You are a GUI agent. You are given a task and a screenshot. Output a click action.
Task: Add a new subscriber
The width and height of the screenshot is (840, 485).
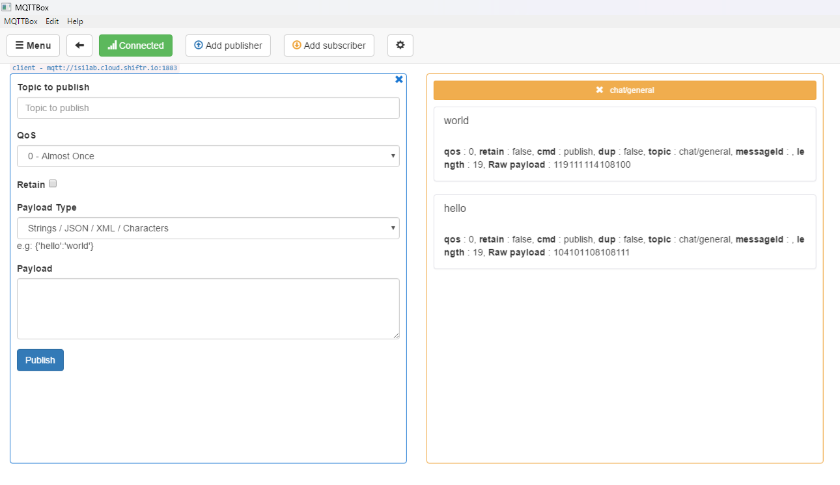pos(329,46)
